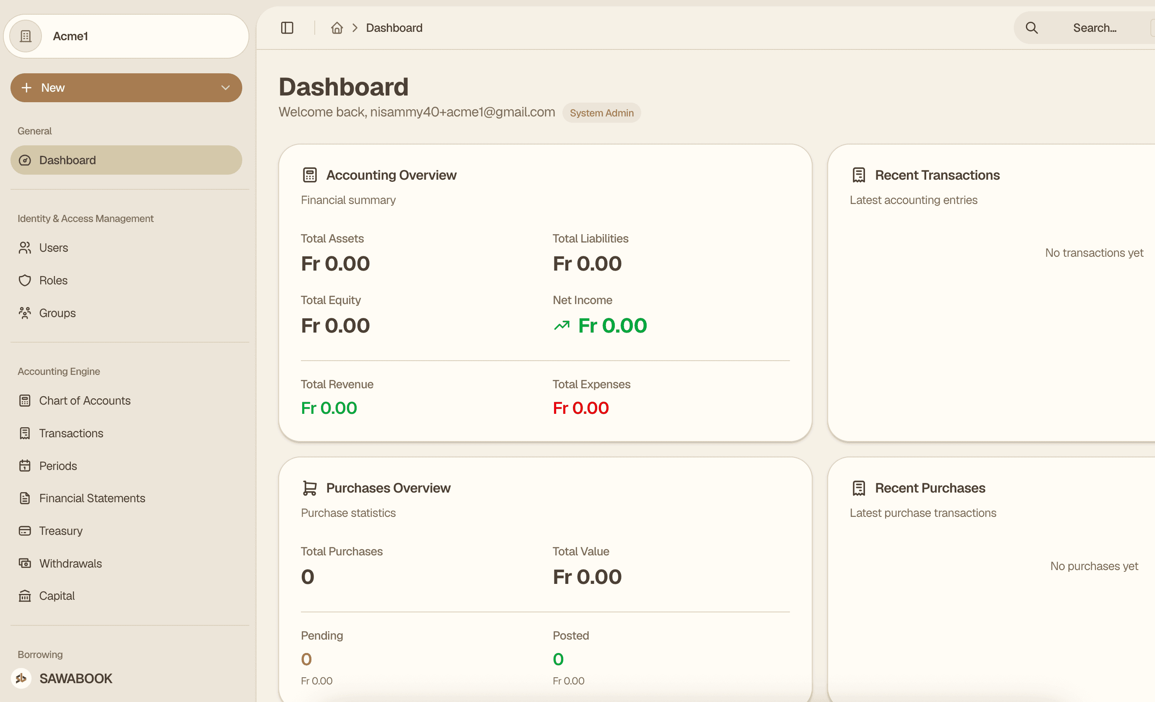Click the New button
The height and width of the screenshot is (702, 1155).
click(126, 88)
